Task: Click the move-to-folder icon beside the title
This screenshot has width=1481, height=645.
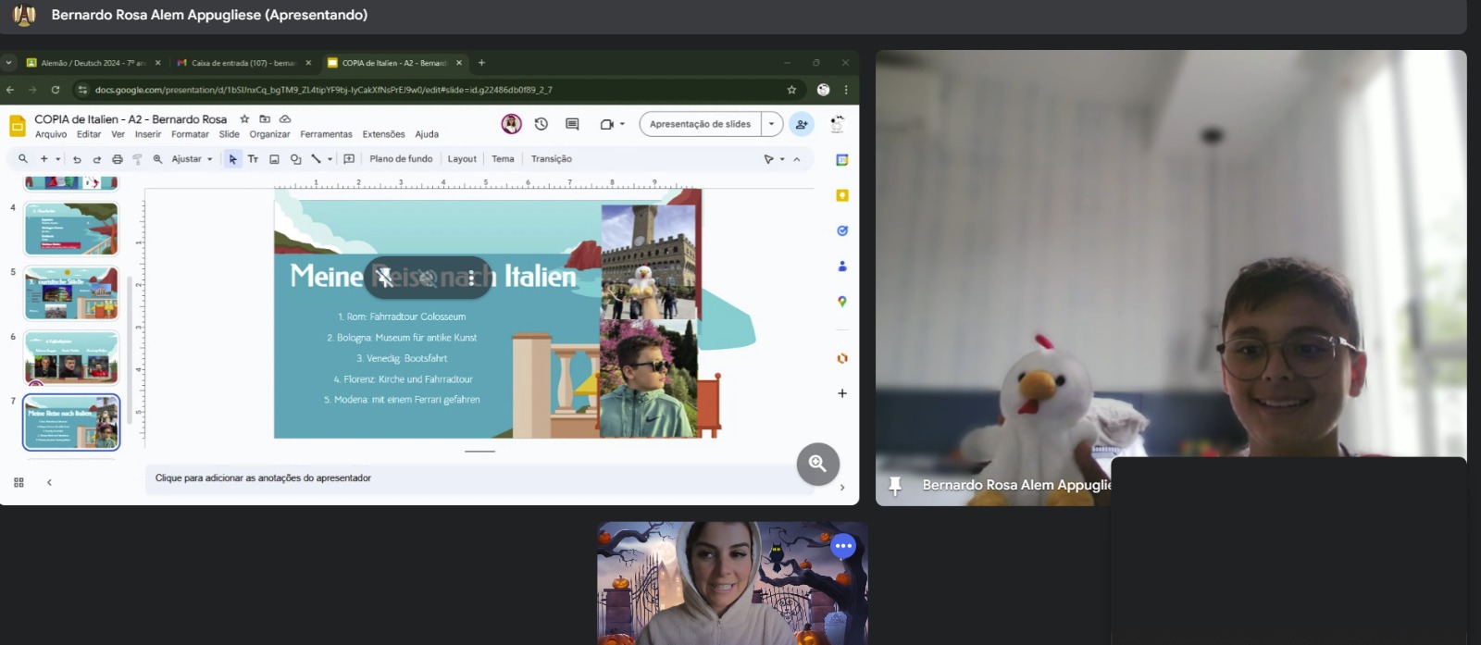Action: coord(265,119)
